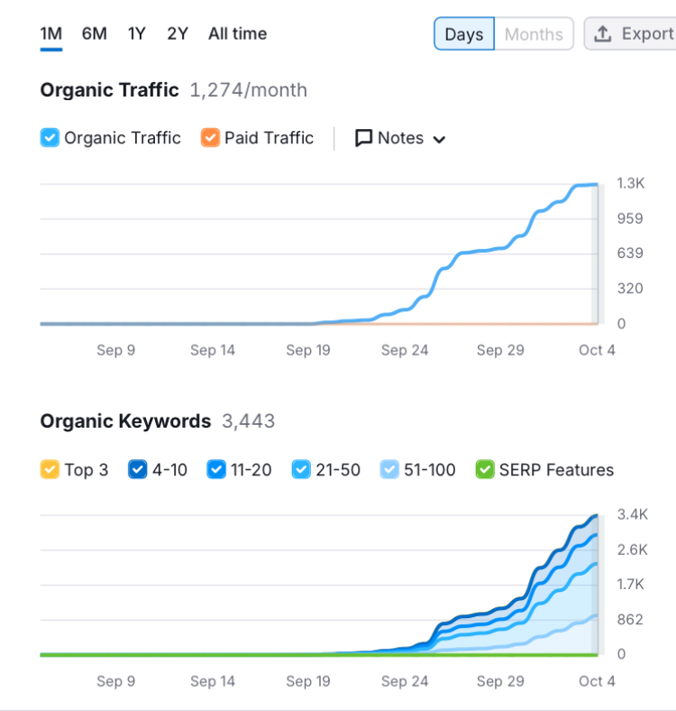Show the All time range
The image size is (676, 711).
[237, 34]
